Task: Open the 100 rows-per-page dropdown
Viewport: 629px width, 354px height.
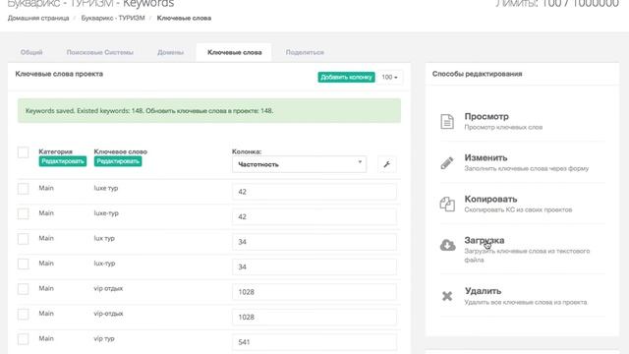Action: [x=389, y=77]
